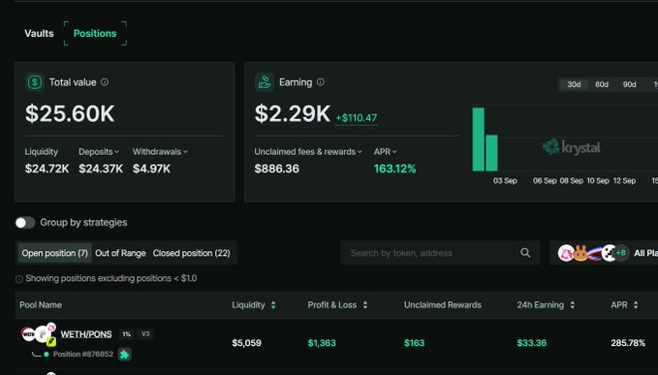Click the +8 more platforms badge
The height and width of the screenshot is (375, 658).
(620, 253)
